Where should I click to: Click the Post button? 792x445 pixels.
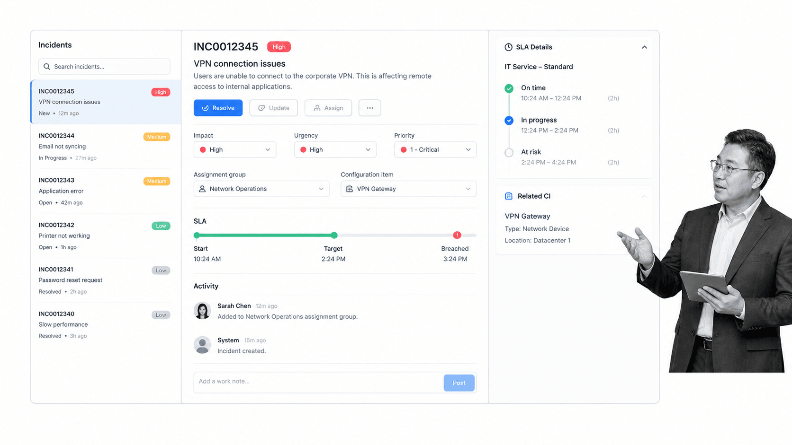tap(459, 383)
